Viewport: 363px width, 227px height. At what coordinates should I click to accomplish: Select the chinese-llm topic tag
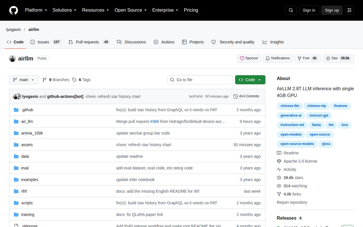click(x=290, y=106)
